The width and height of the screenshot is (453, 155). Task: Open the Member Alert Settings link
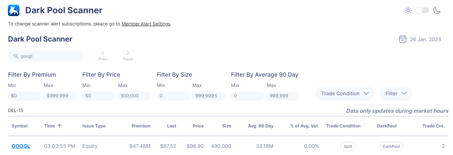[x=146, y=24]
